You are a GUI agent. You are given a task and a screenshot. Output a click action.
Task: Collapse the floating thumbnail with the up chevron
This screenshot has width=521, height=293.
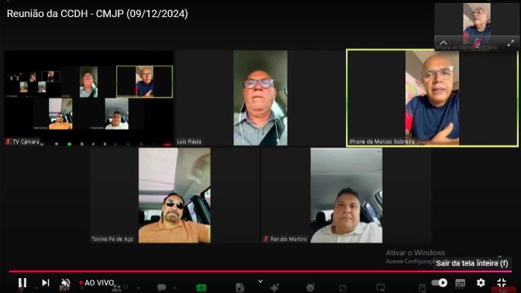(444, 43)
